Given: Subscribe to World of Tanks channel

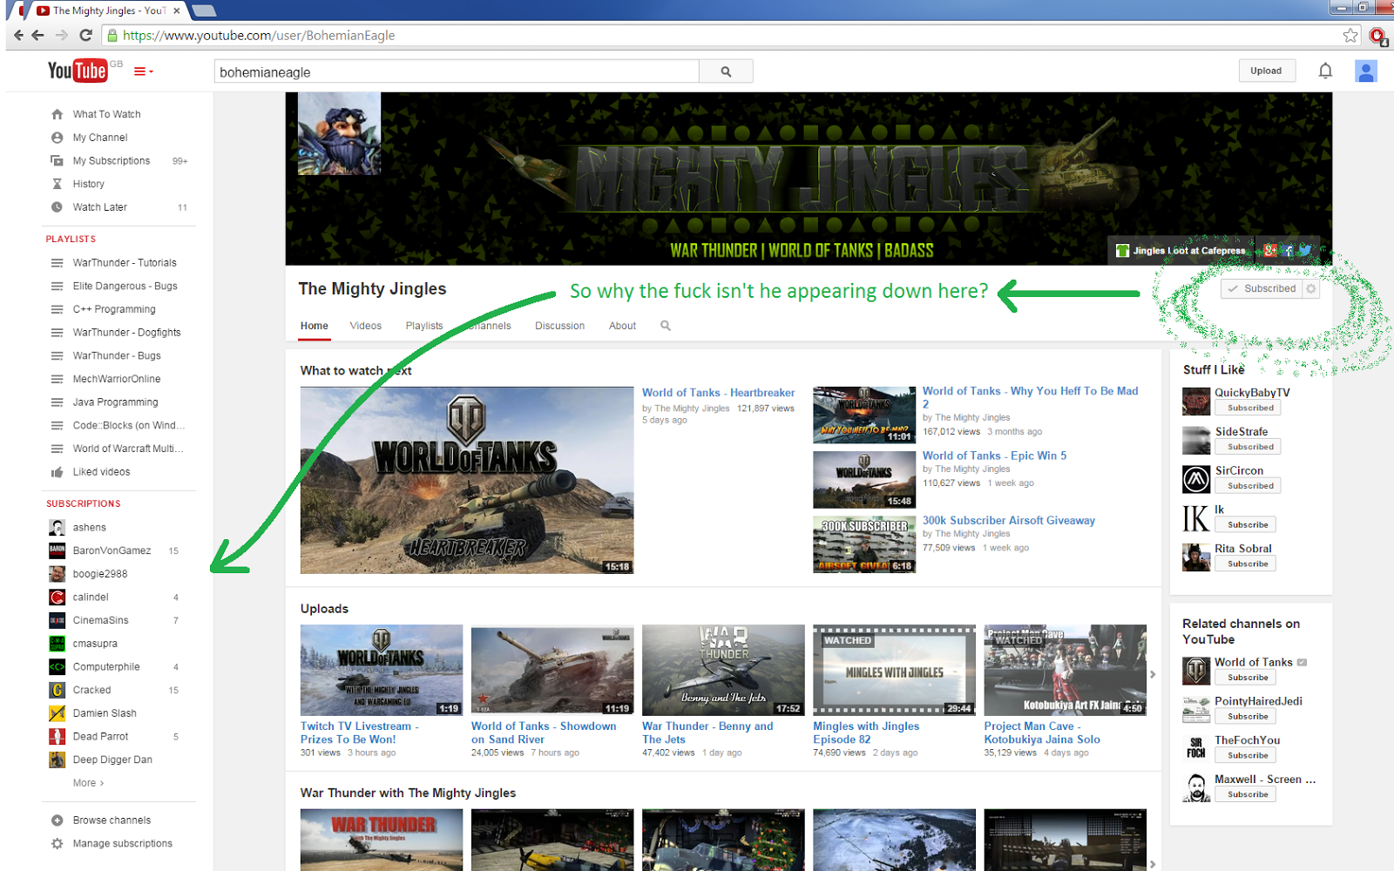Looking at the screenshot, I should pos(1248,678).
